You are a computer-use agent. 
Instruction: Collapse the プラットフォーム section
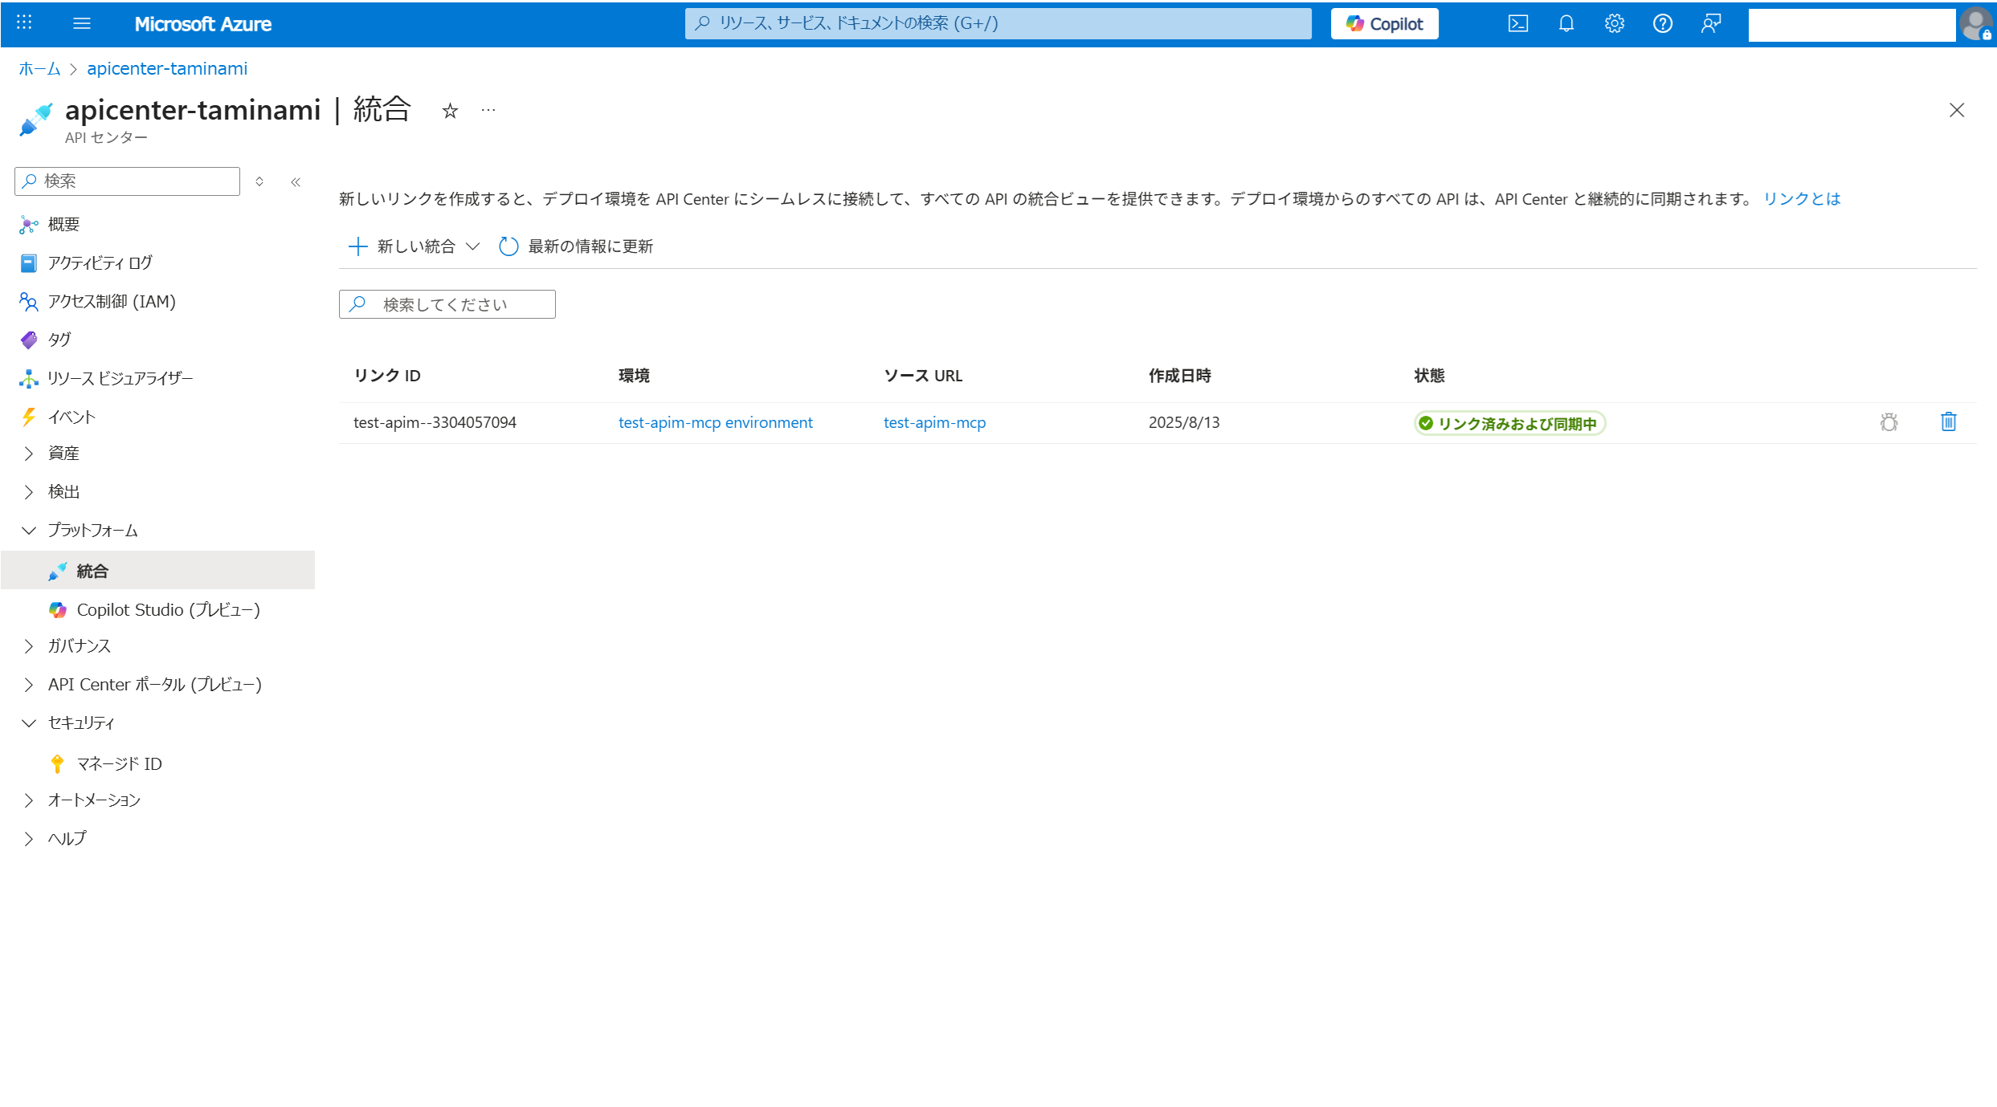click(x=29, y=531)
